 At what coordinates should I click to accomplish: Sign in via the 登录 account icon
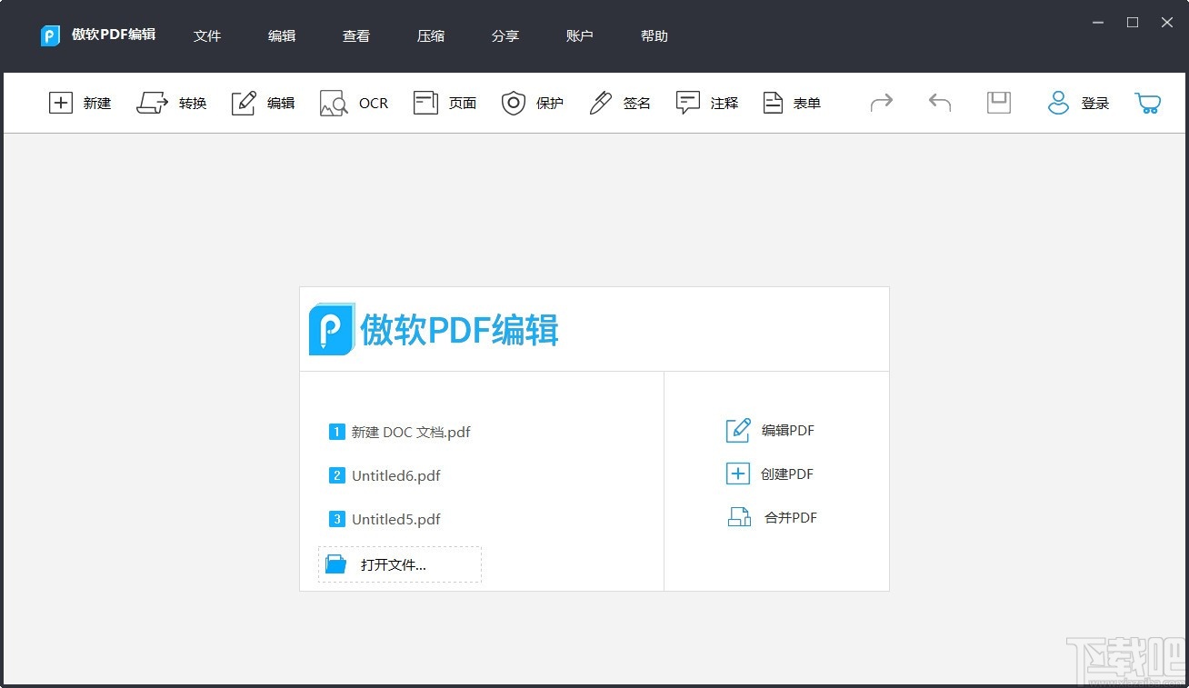[1077, 103]
